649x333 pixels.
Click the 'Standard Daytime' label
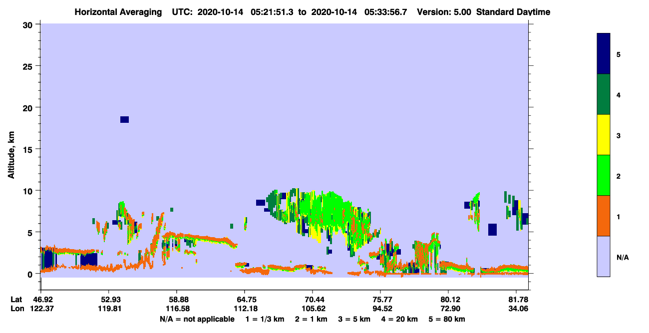pyautogui.click(x=513, y=12)
